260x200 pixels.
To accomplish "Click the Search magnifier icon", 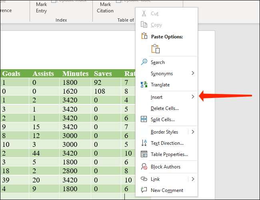I will coord(144,62).
